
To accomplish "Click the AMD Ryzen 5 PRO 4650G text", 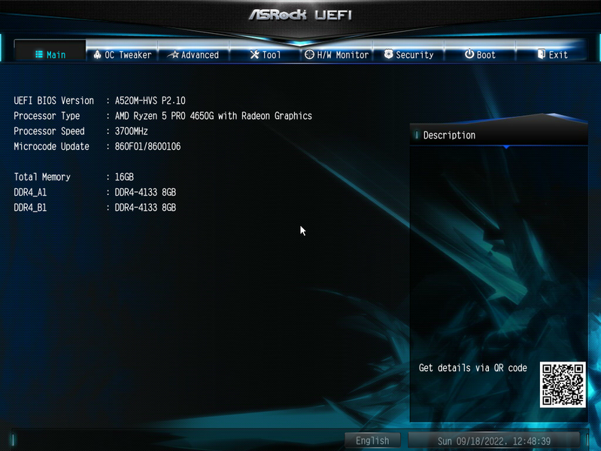I will (x=213, y=116).
